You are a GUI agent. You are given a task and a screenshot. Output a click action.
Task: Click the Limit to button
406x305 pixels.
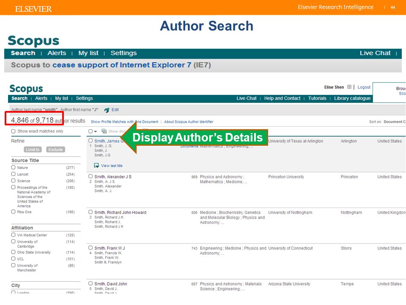pyautogui.click(x=33, y=150)
